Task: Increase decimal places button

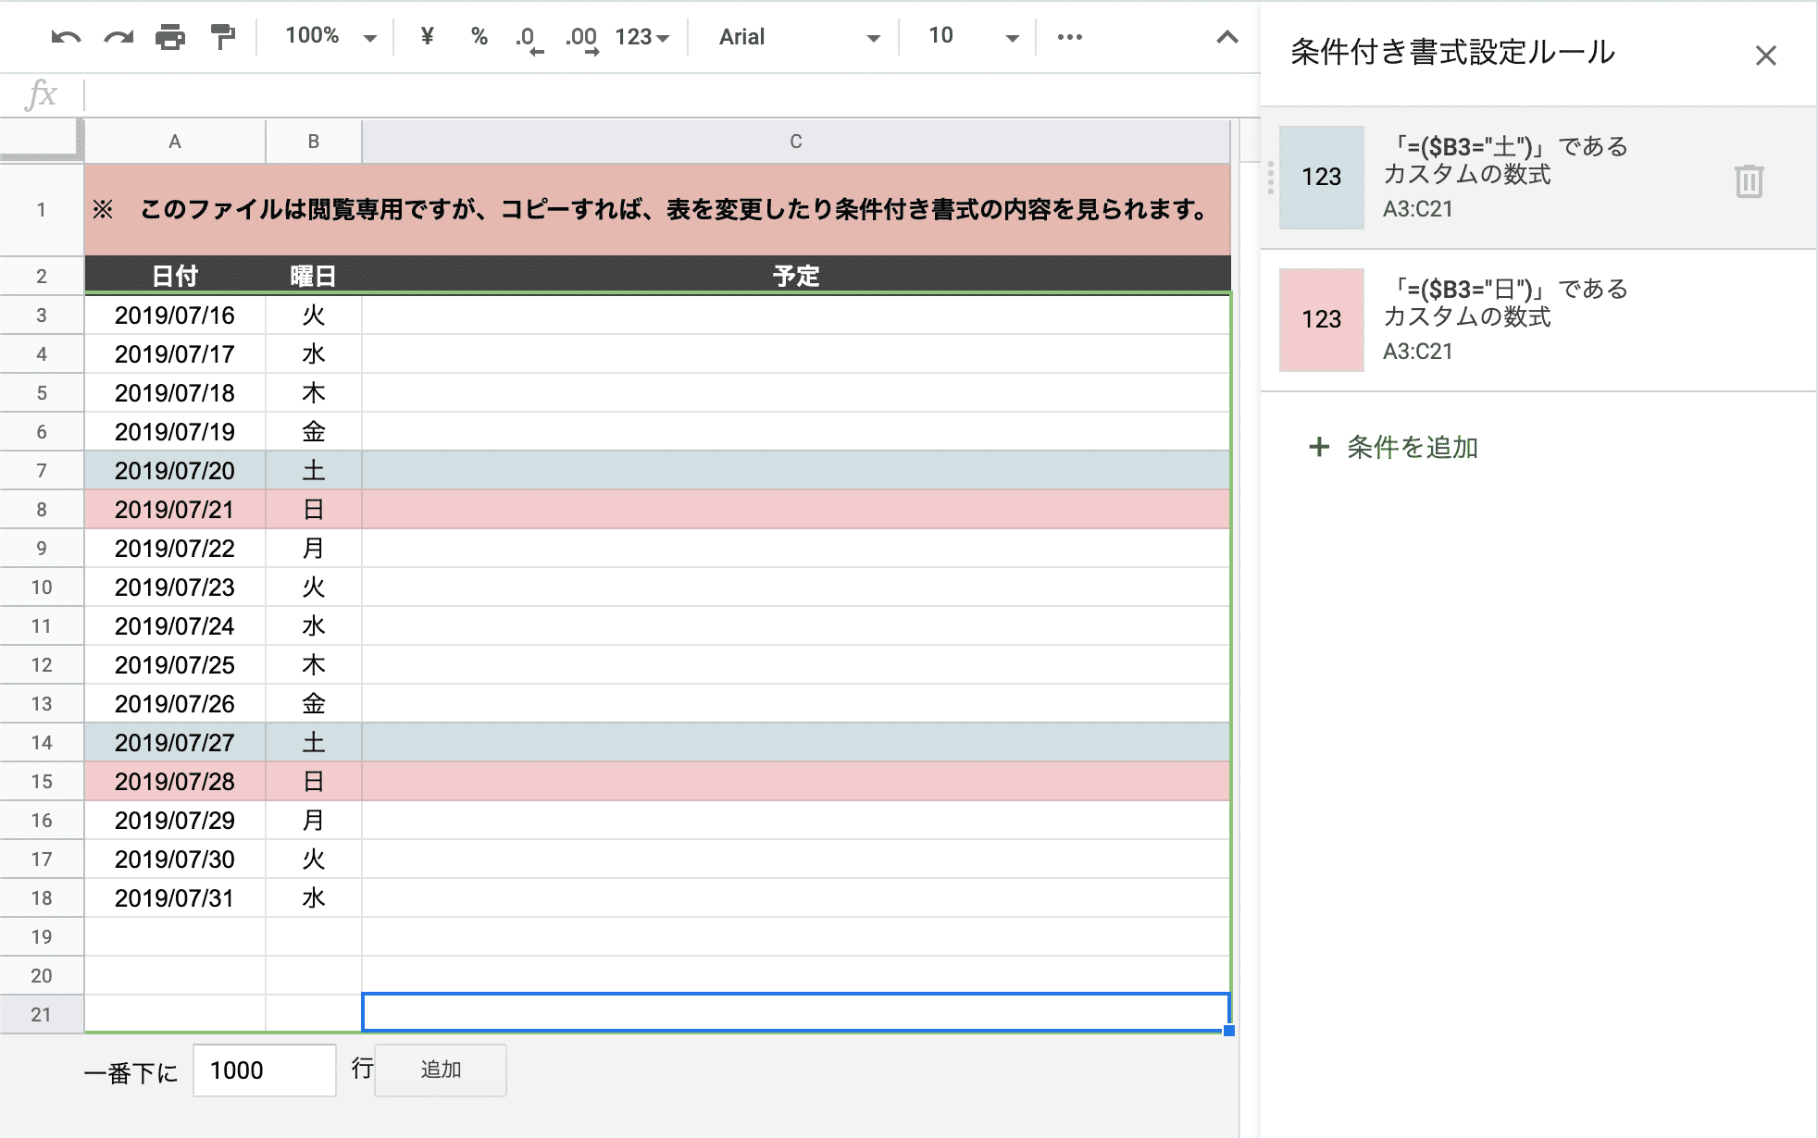Action: coord(581,38)
